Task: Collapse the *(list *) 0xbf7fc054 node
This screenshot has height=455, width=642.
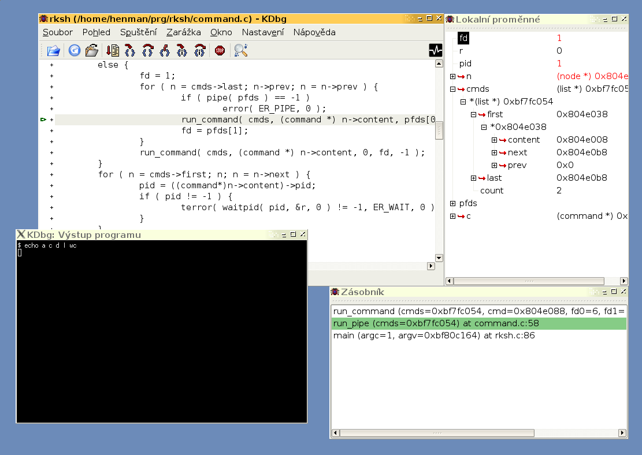Action: pyautogui.click(x=463, y=102)
